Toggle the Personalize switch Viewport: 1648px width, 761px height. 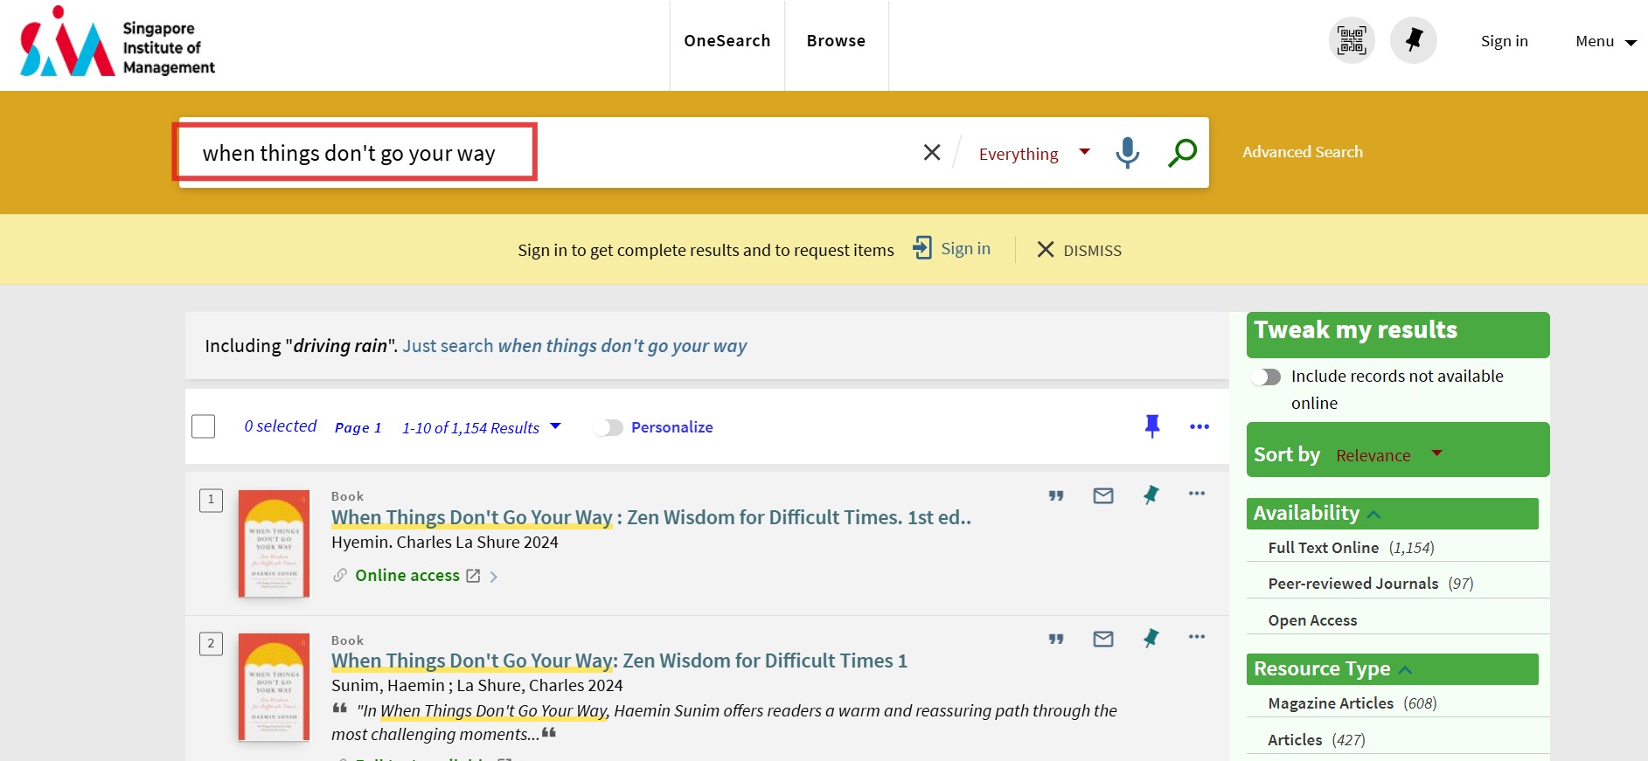[x=608, y=427]
